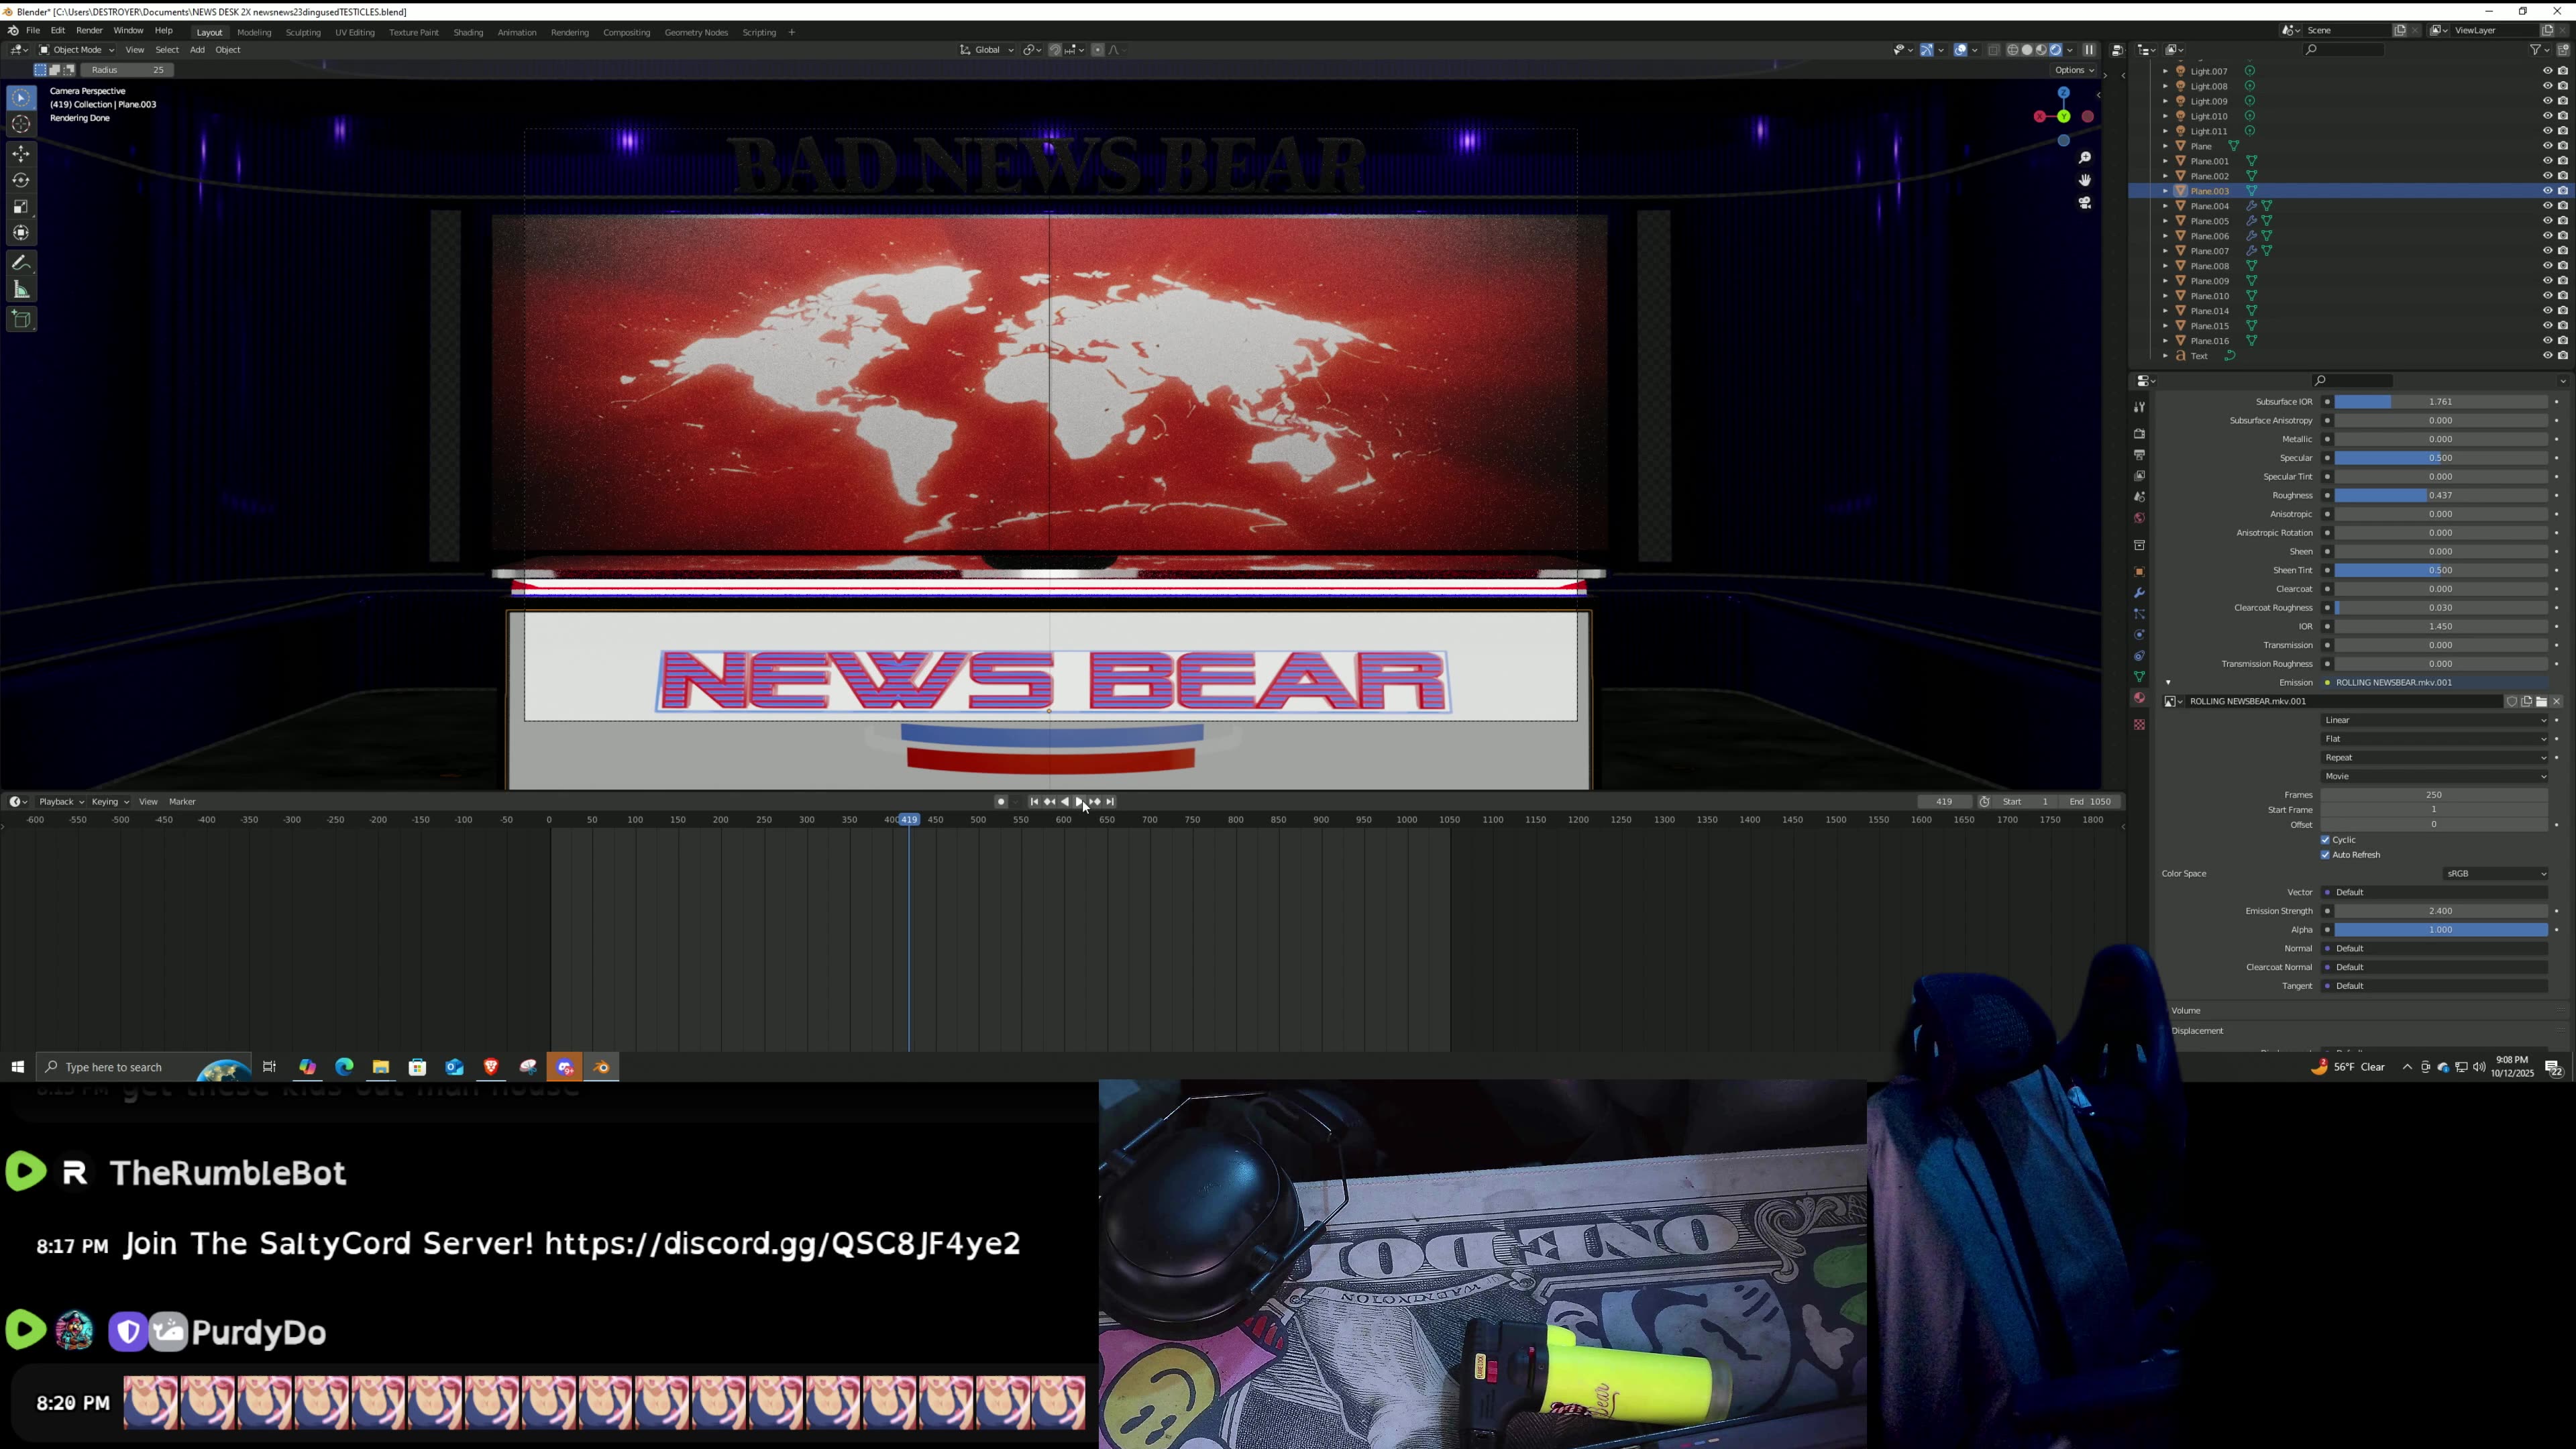This screenshot has height=1449, width=2576.
Task: Open the timeline Keying popover
Action: click(110, 802)
